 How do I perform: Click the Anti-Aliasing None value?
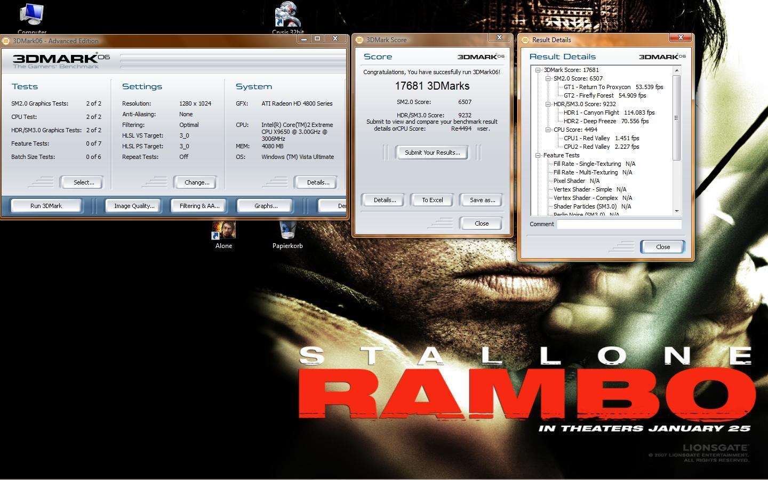[x=186, y=114]
